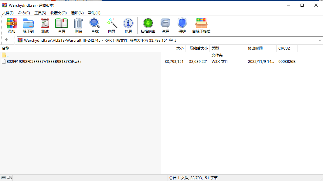Sort by the Name (名称) column header
This screenshot has width=323, height=181.
(x=80, y=48)
